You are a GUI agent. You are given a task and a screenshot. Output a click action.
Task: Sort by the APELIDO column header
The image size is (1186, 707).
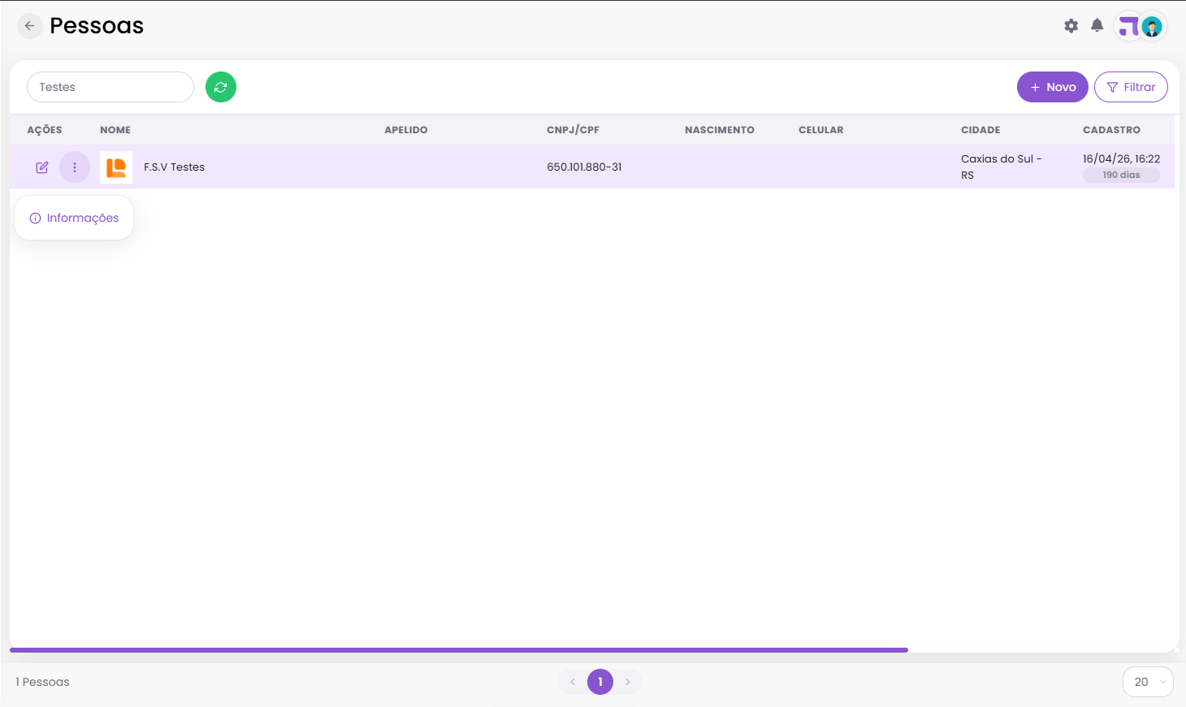click(406, 130)
